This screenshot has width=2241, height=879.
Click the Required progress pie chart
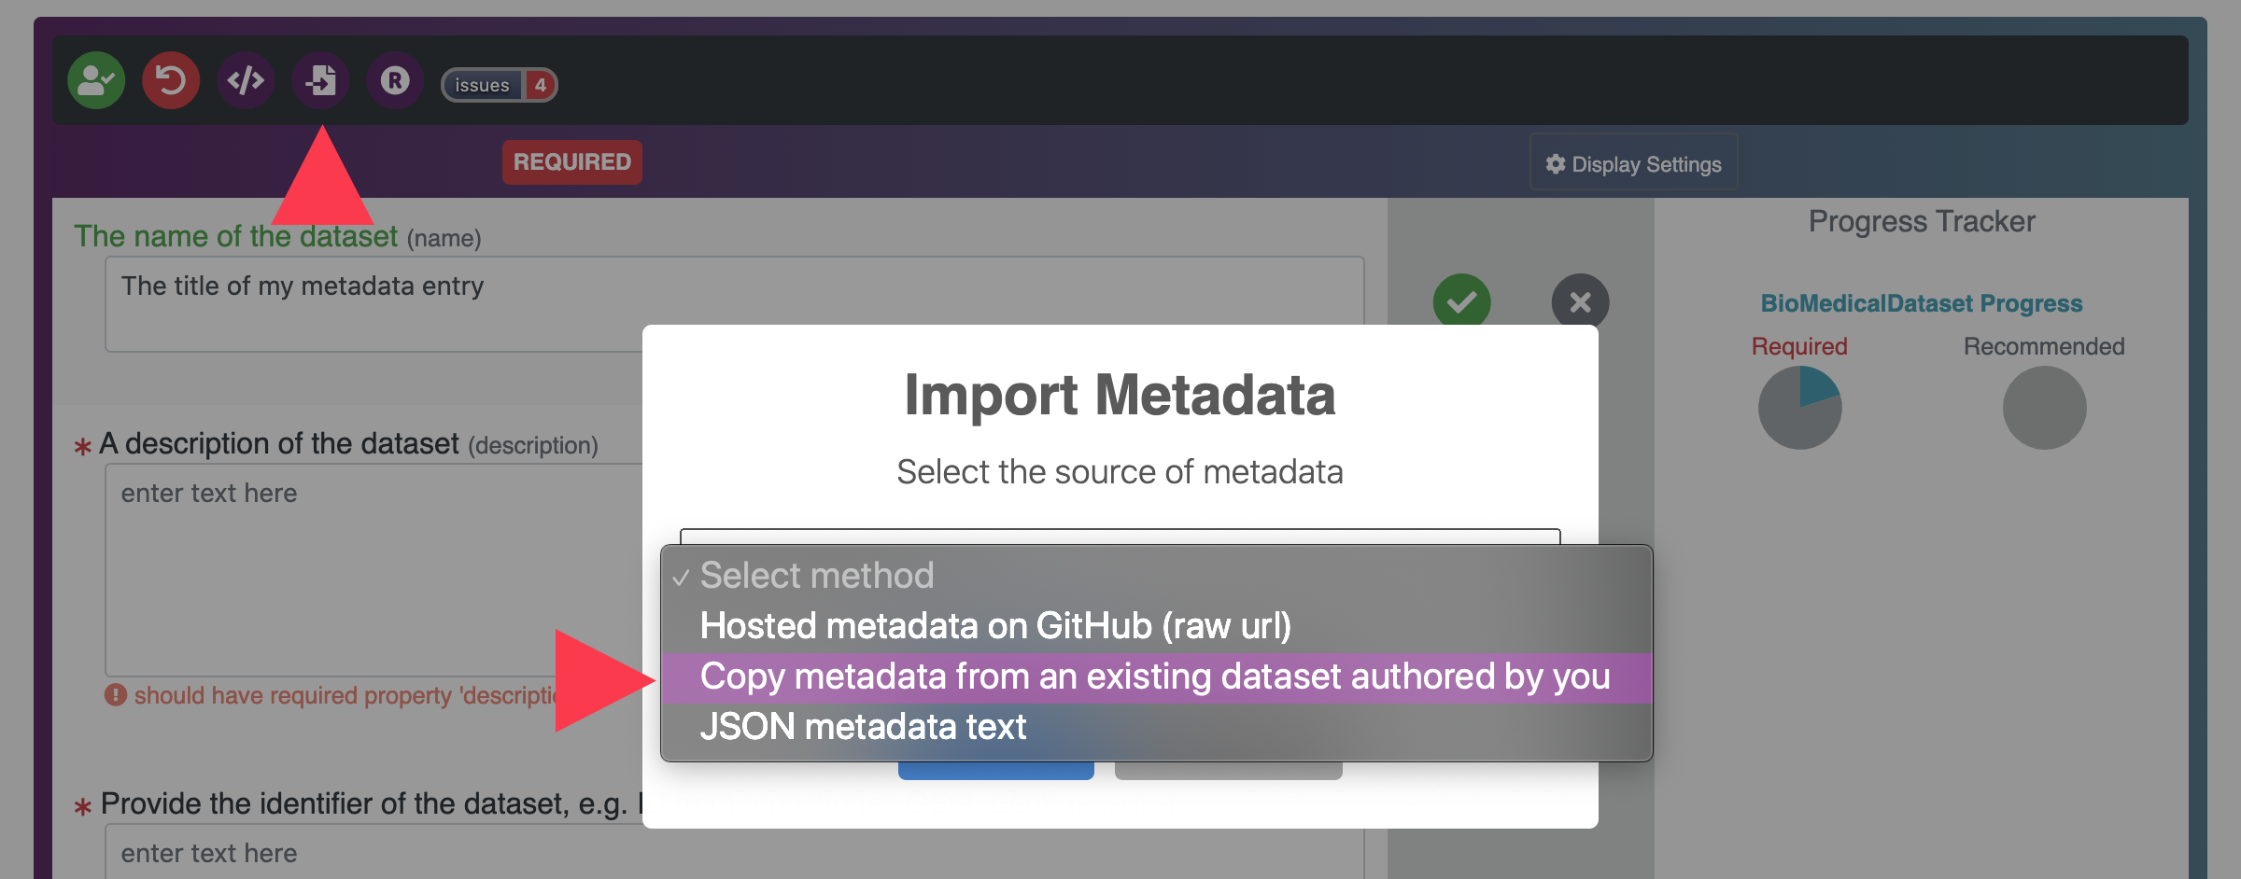tap(1799, 408)
